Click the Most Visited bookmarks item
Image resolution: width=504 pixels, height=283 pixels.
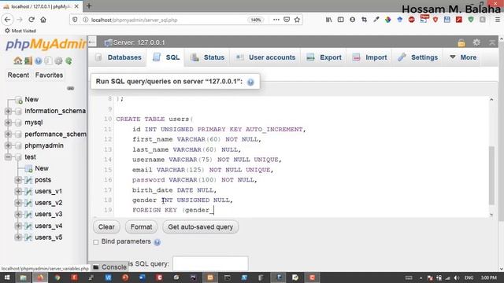point(20,31)
